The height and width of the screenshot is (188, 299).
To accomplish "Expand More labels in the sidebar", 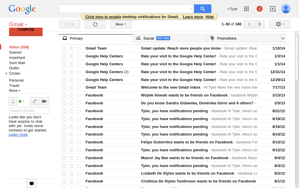I will click(x=15, y=91).
